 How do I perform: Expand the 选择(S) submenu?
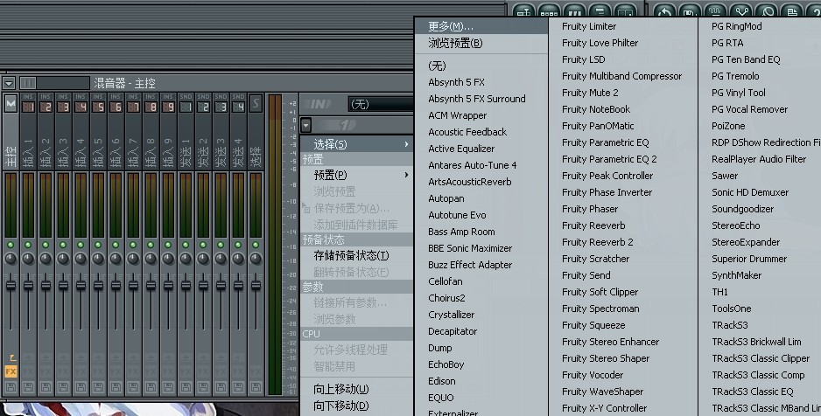pos(356,144)
